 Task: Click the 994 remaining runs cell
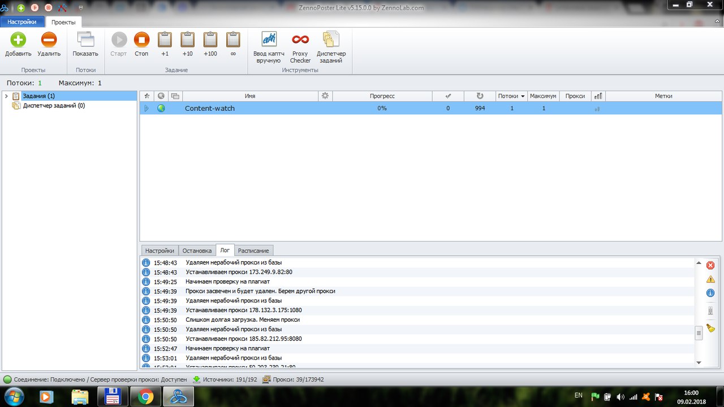[480, 108]
